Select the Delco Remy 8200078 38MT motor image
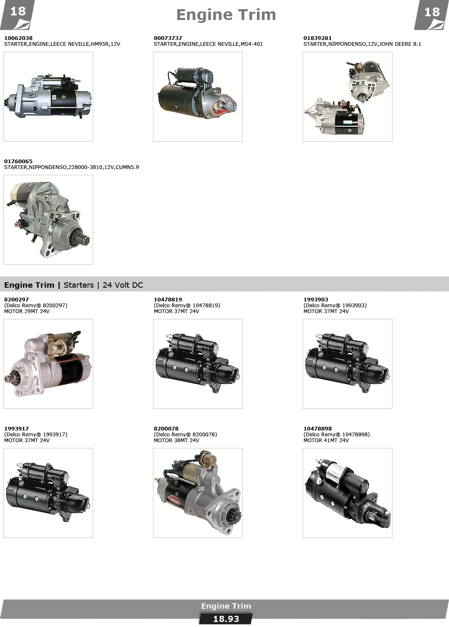The height and width of the screenshot is (627, 449). click(x=198, y=493)
